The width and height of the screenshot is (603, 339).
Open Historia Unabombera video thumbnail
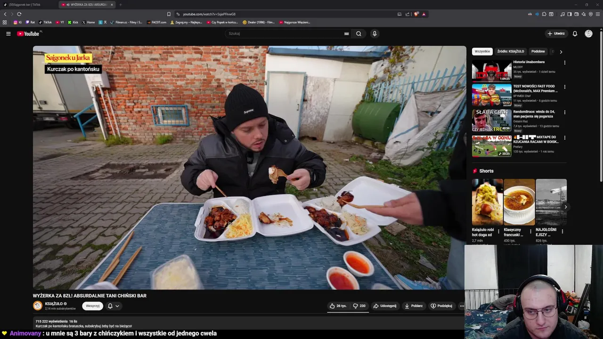tap(492, 70)
